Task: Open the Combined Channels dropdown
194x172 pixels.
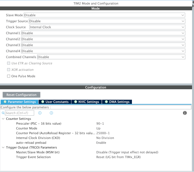Action: [x=111, y=57]
